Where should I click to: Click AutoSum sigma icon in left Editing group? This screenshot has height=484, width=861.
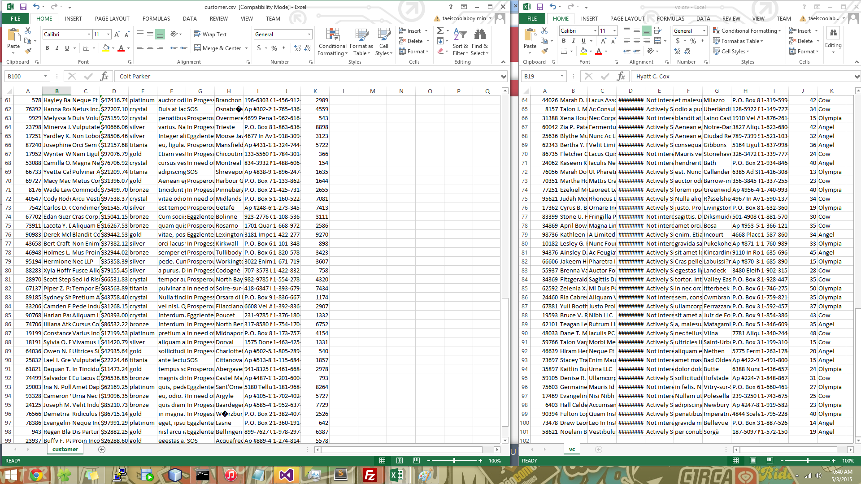[x=440, y=30]
